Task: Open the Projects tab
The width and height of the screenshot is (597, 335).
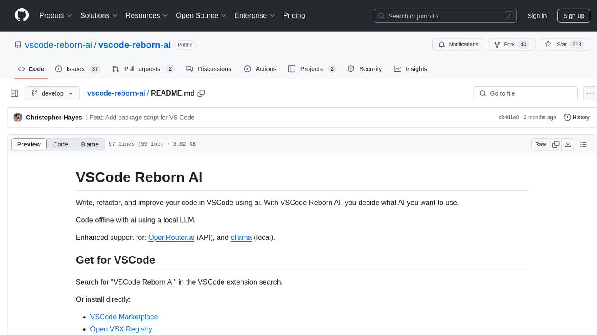Action: (x=312, y=69)
